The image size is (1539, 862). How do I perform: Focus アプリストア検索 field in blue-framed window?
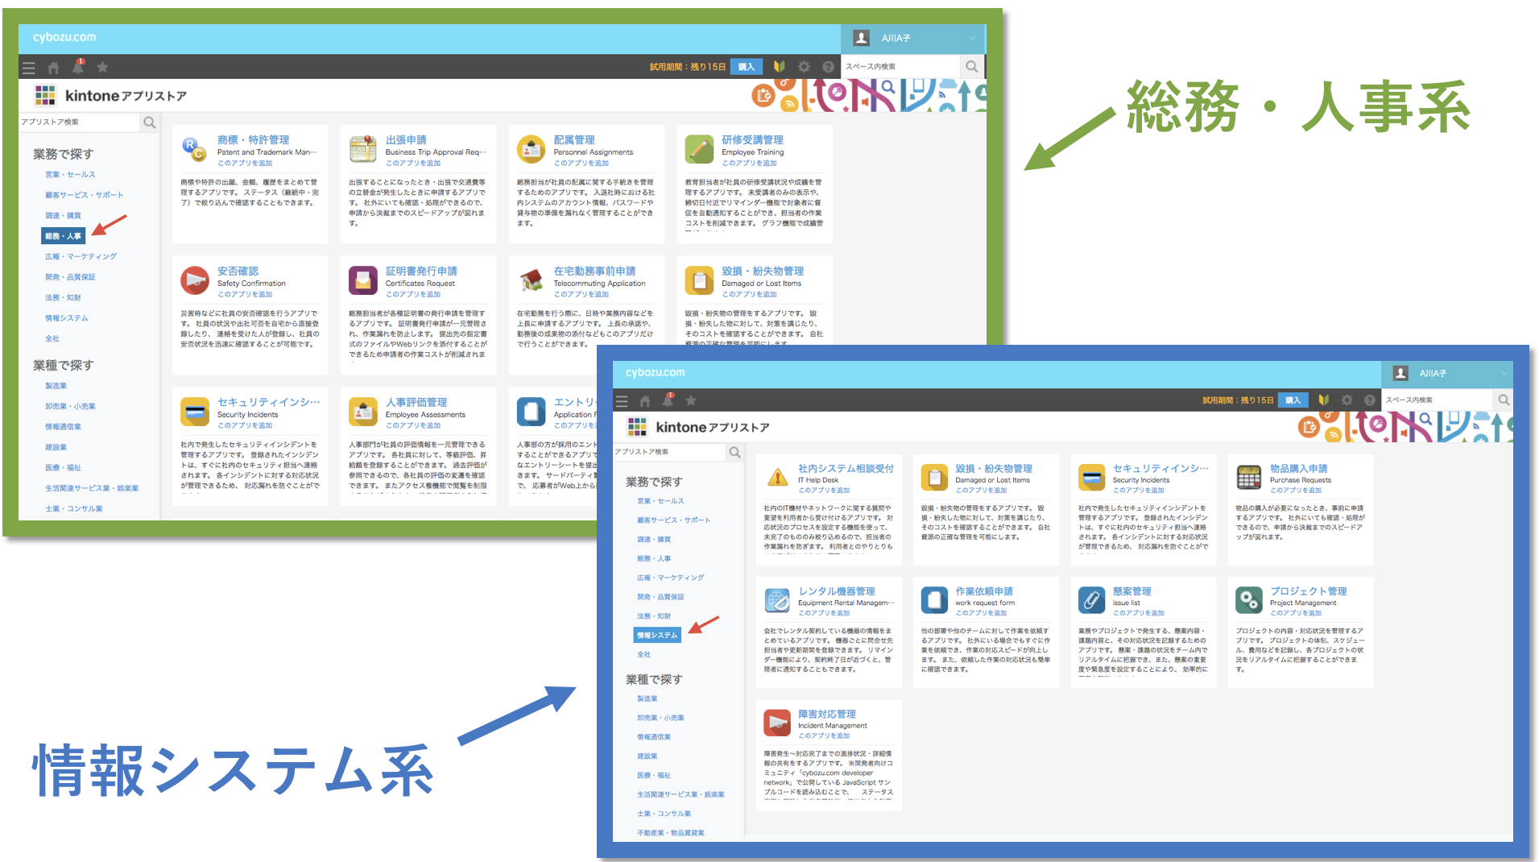[669, 452]
